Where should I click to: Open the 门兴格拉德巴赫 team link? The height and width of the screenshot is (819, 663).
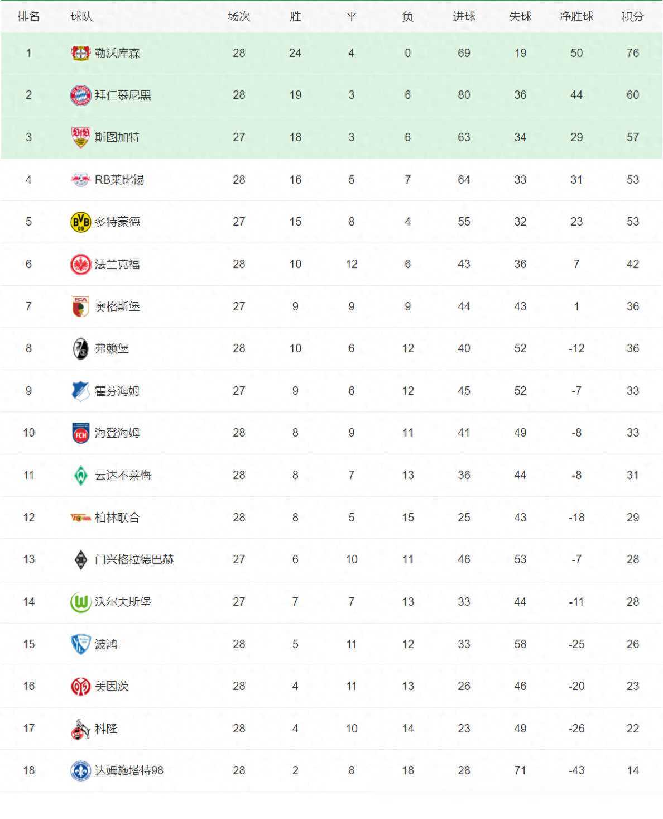[x=134, y=559]
